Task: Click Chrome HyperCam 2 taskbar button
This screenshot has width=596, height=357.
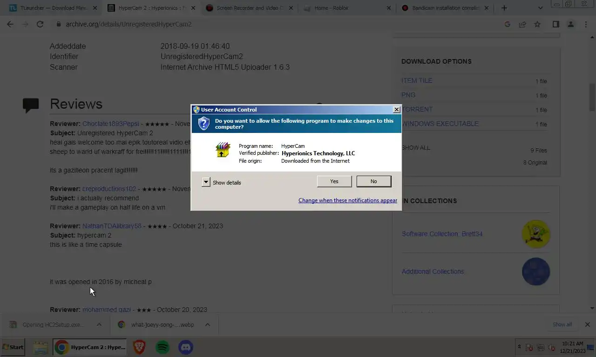Action: pos(90,347)
